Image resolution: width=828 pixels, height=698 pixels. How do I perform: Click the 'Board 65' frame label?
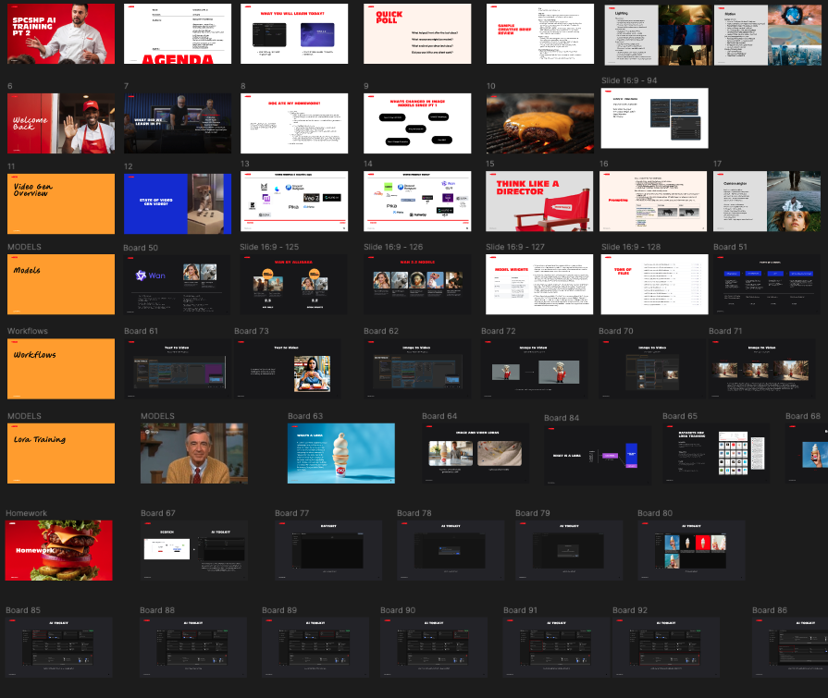pyautogui.click(x=680, y=416)
